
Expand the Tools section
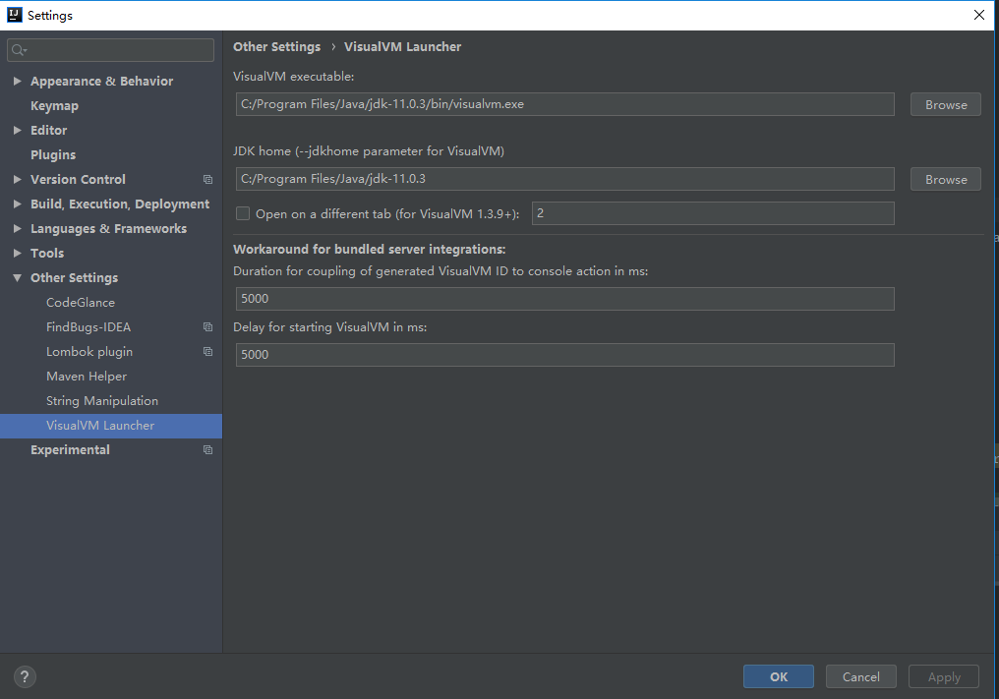tap(17, 253)
